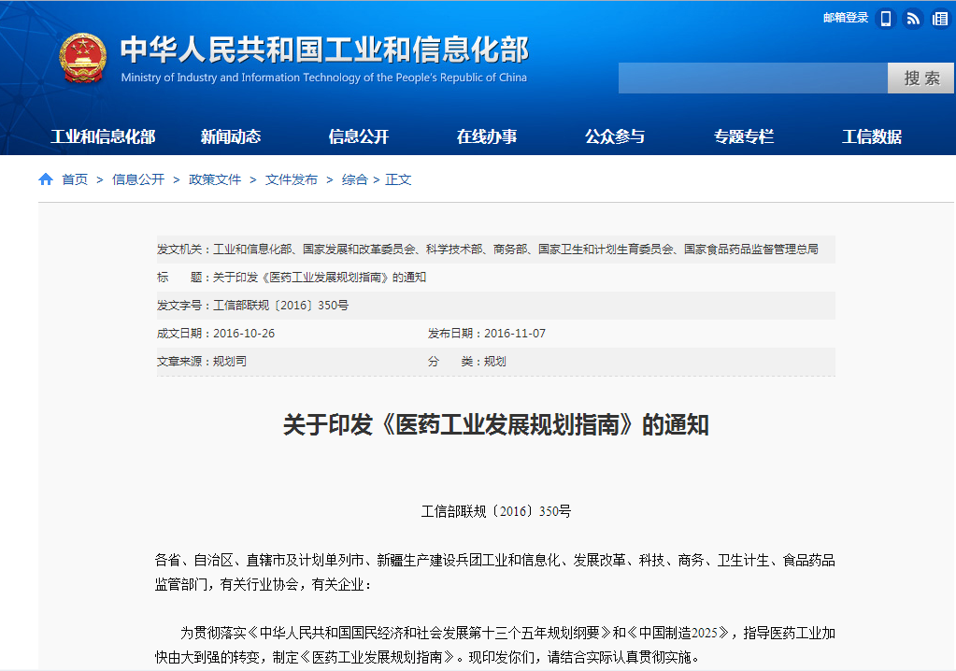The image size is (956, 671).
Task: Open the 工业和信息化部 nav menu
Action: (x=103, y=136)
